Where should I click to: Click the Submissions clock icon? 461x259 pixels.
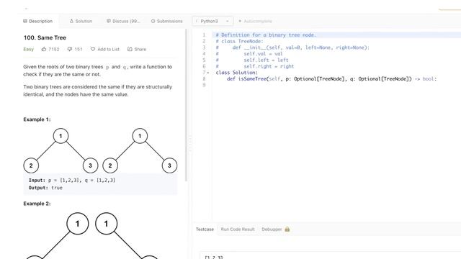tap(153, 21)
